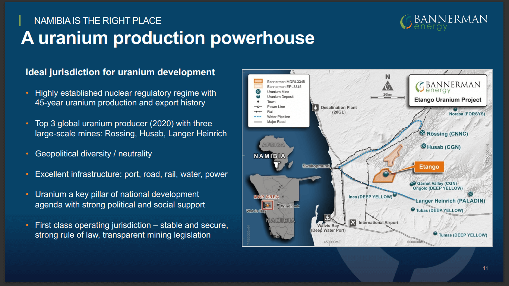Click the Desalination Plant water drop icon
The width and height of the screenshot is (509, 286).
click(316, 108)
